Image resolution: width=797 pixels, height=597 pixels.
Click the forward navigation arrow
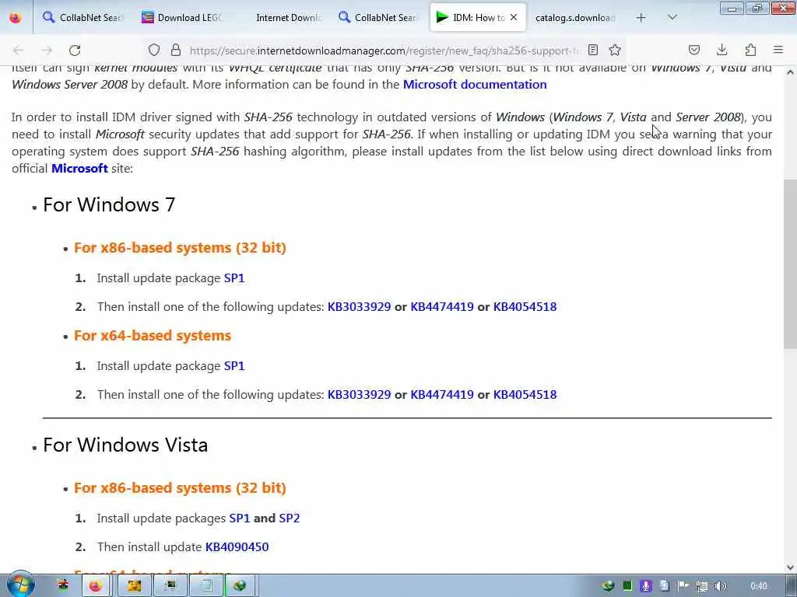tap(47, 51)
